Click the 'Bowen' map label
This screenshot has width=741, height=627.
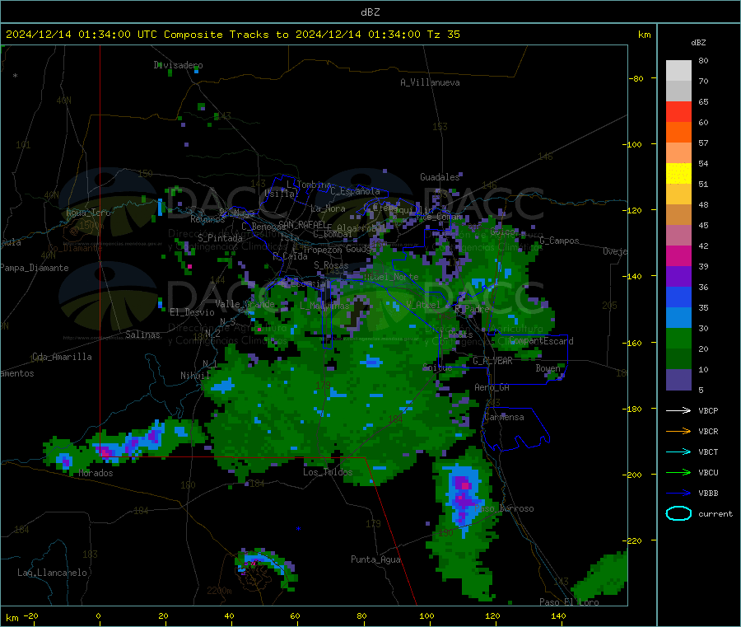click(548, 367)
